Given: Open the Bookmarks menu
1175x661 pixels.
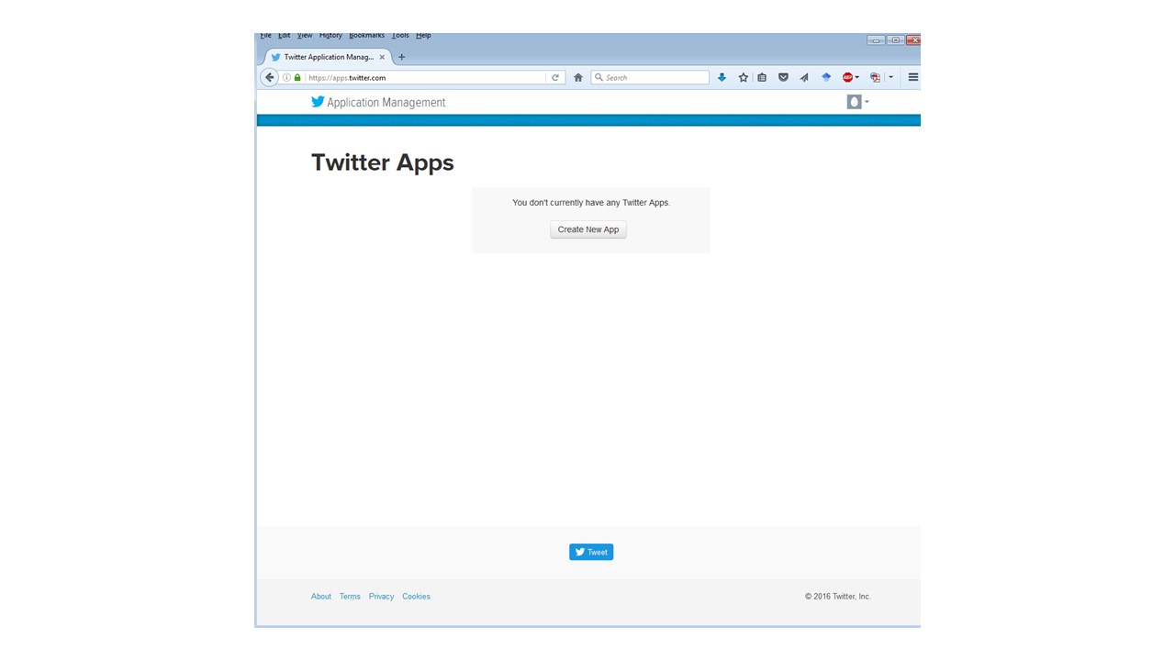Looking at the screenshot, I should point(367,36).
